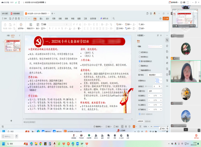Click the bold formatting icon
Screen dimensions: 201x147
[x=50, y=28]
